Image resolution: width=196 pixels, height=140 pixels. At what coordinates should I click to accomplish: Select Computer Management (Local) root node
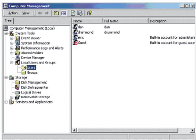[x=32, y=28]
